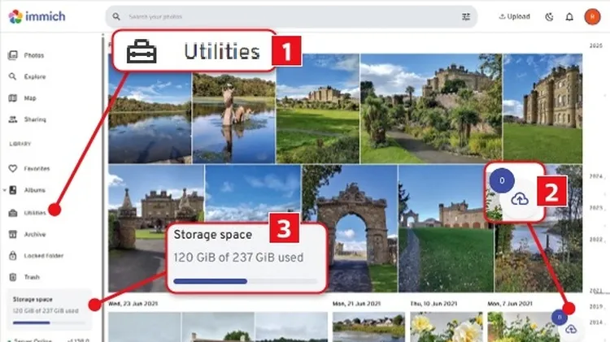Open the lake reflection photo
The image size is (610, 342).
150,117
